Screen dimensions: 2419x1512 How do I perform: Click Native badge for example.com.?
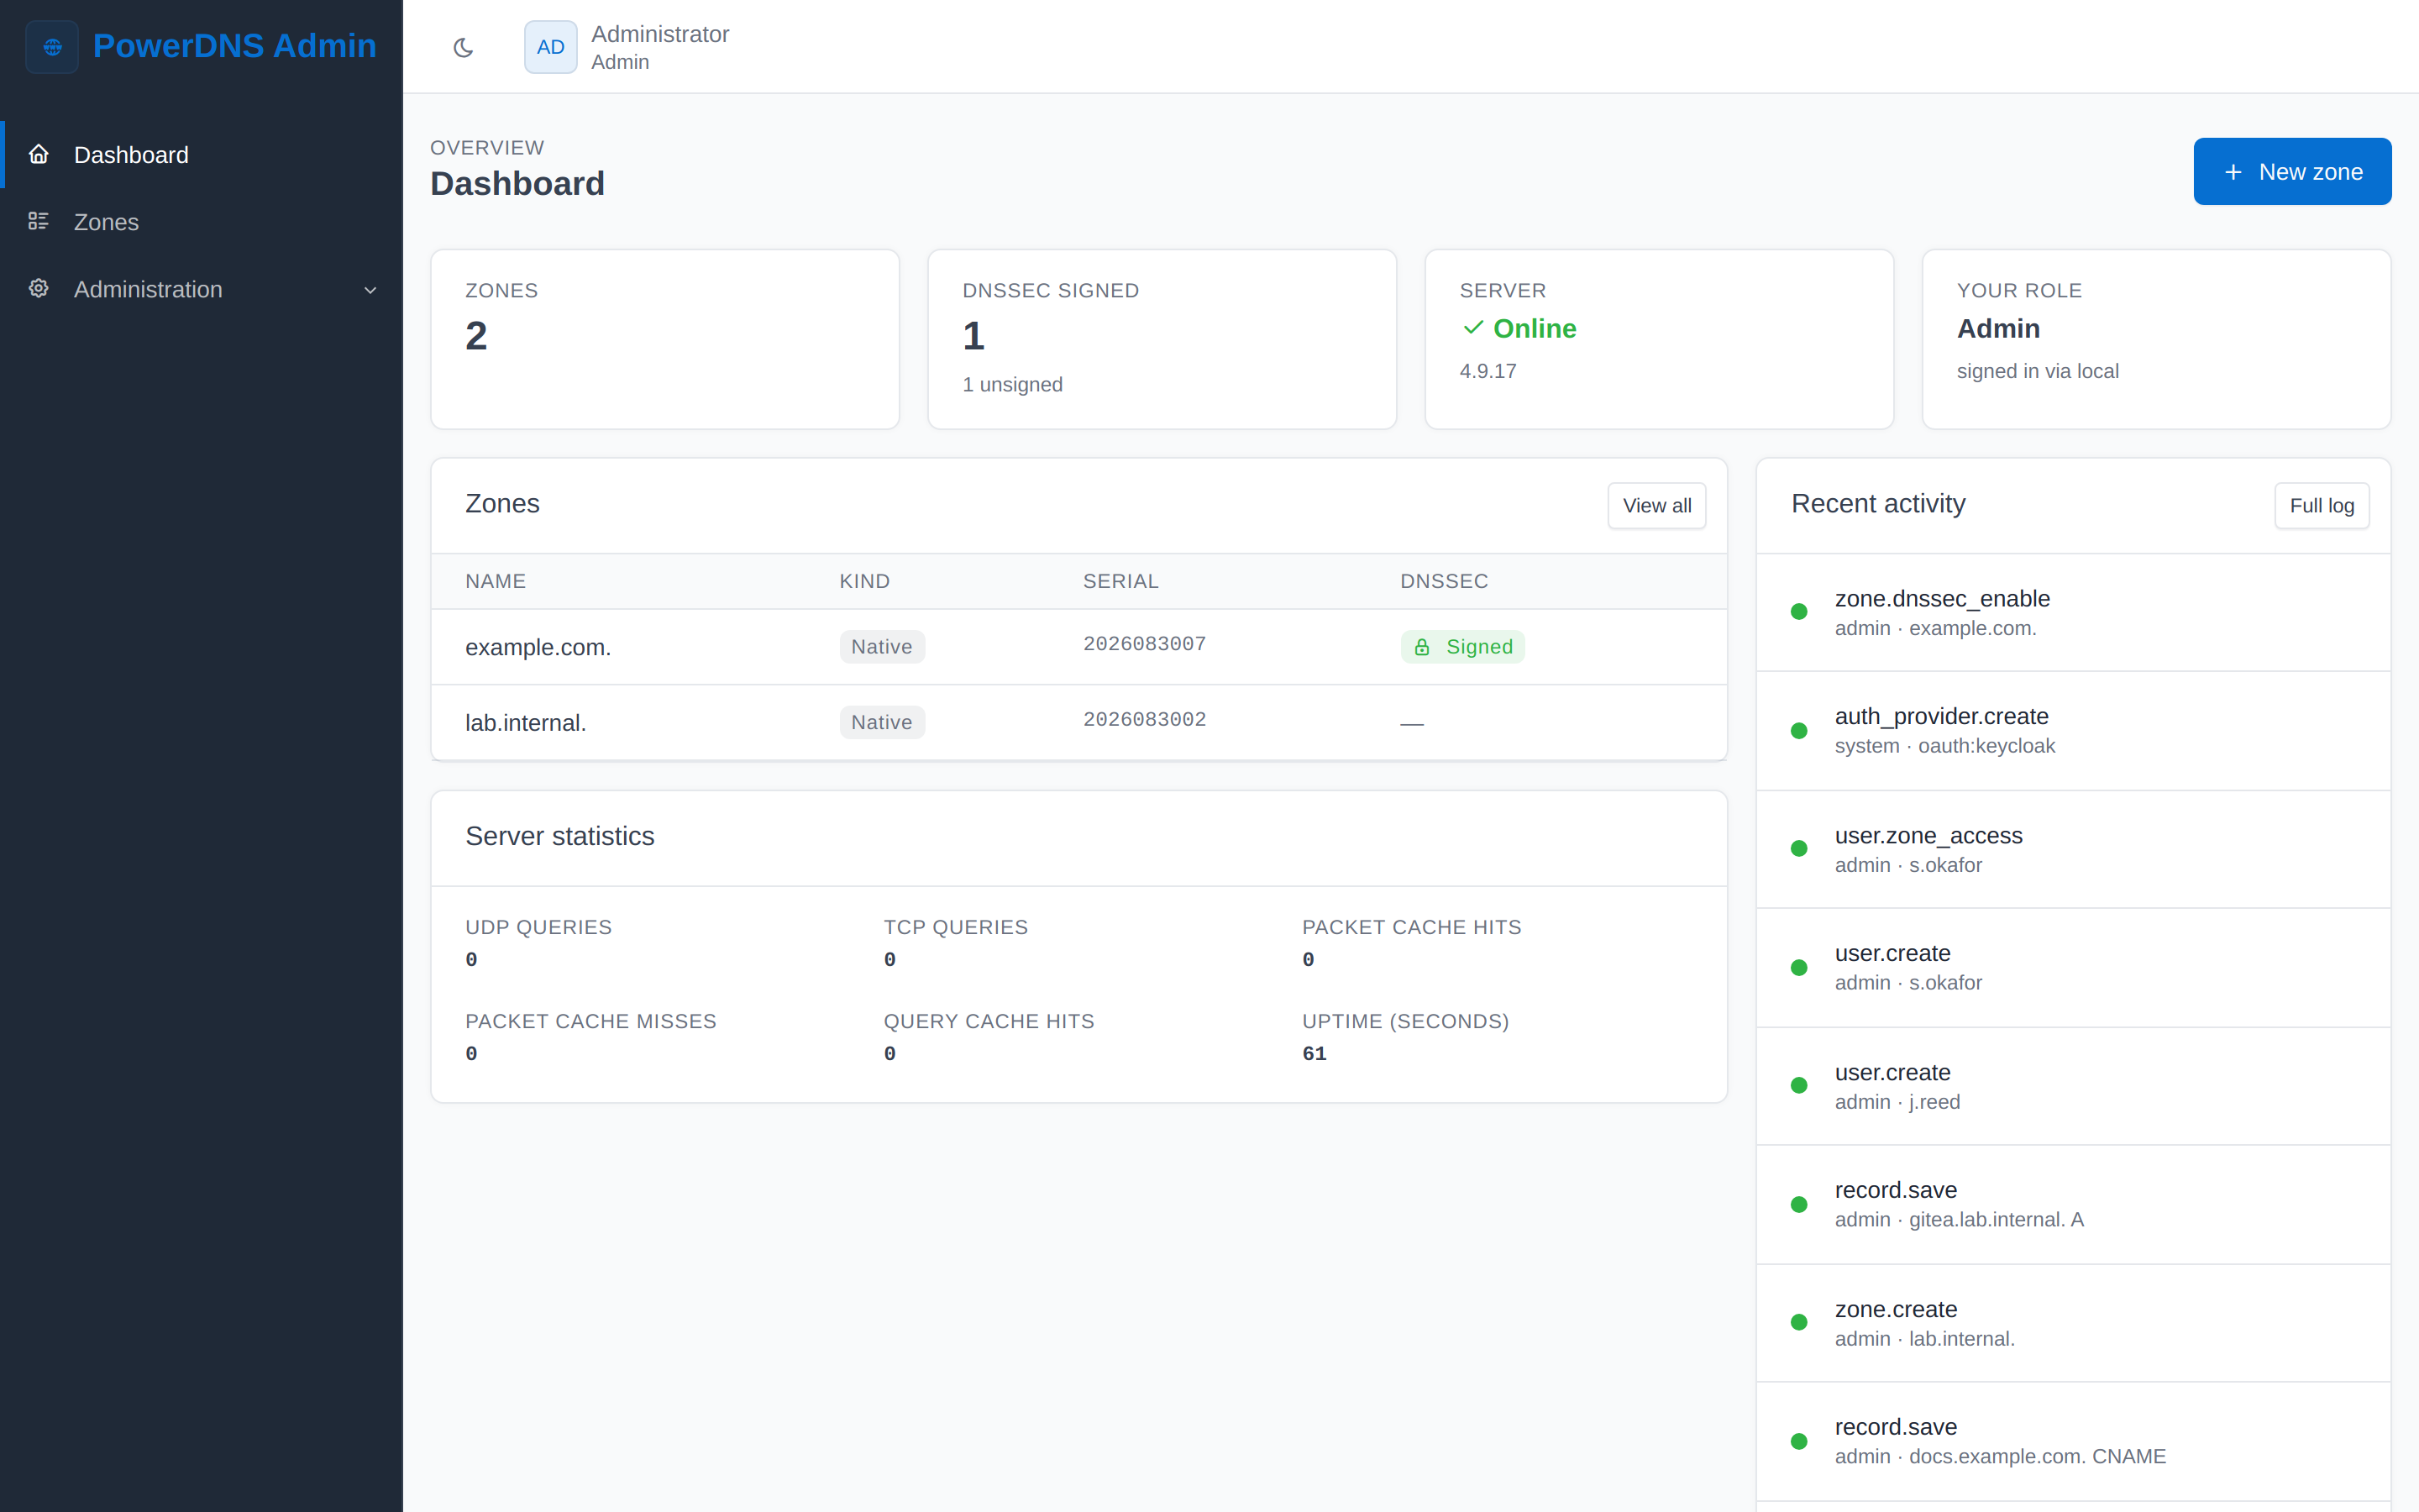pyautogui.click(x=882, y=647)
